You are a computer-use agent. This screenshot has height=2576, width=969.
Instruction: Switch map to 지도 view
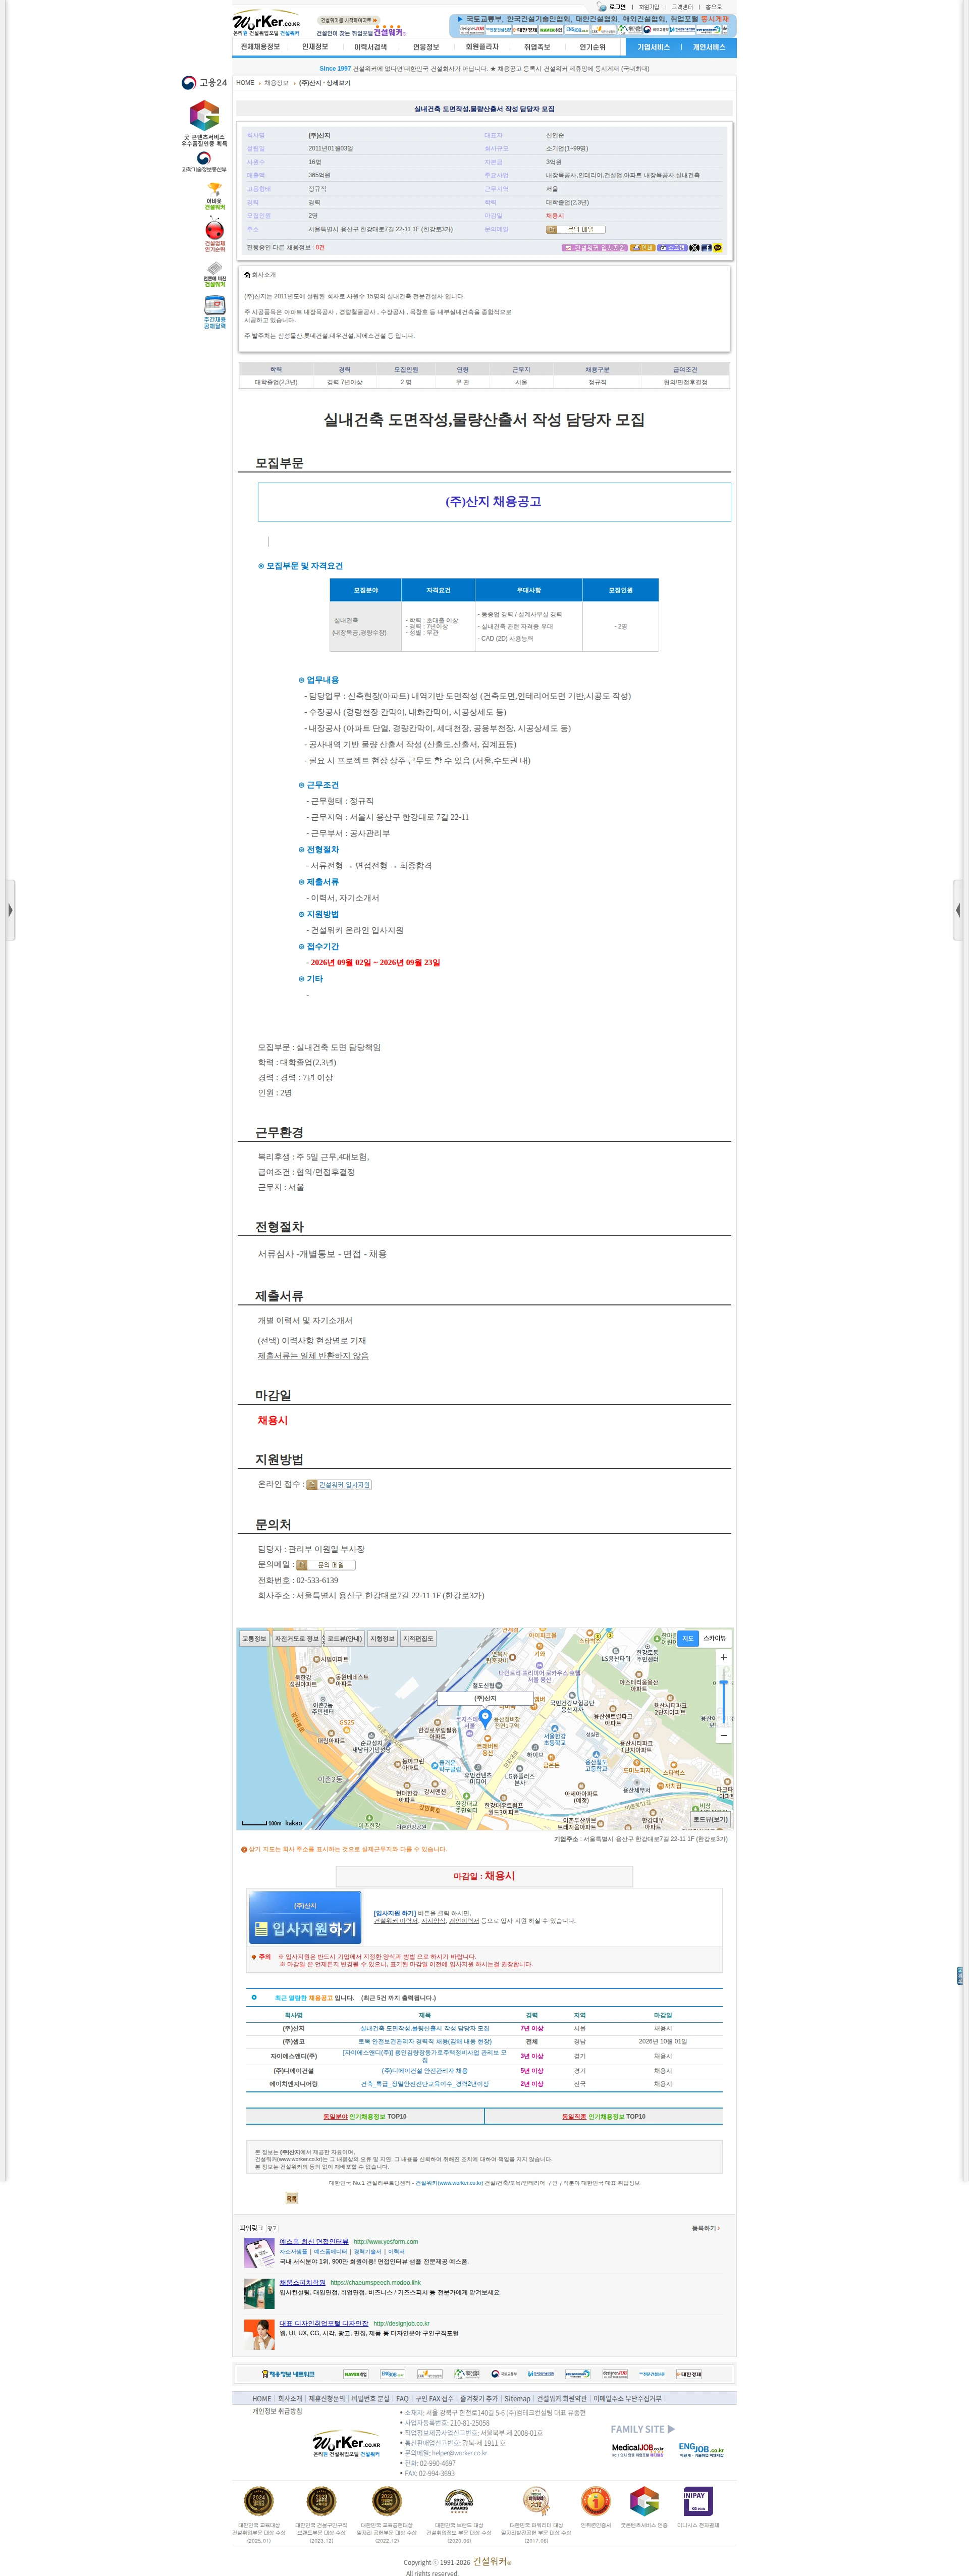688,1638
